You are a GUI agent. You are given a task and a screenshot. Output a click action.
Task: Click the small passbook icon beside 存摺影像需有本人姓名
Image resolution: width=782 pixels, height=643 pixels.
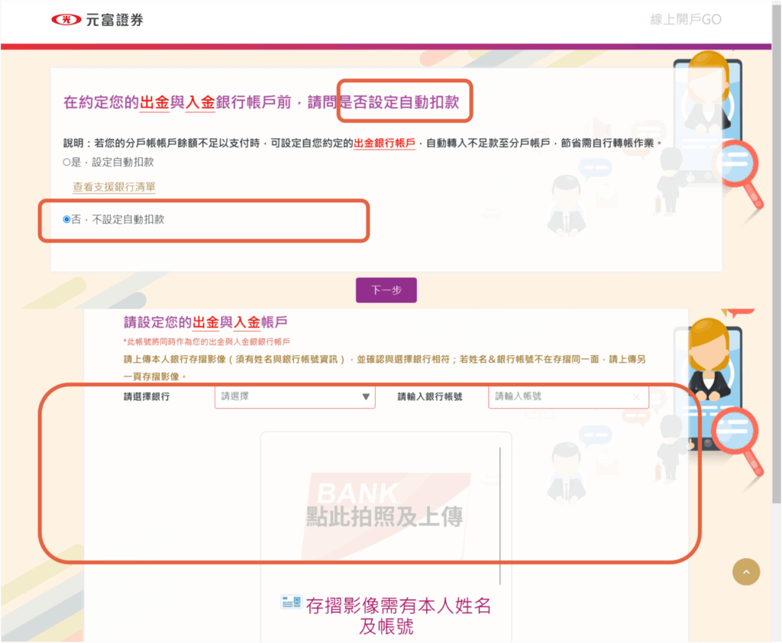tap(290, 603)
